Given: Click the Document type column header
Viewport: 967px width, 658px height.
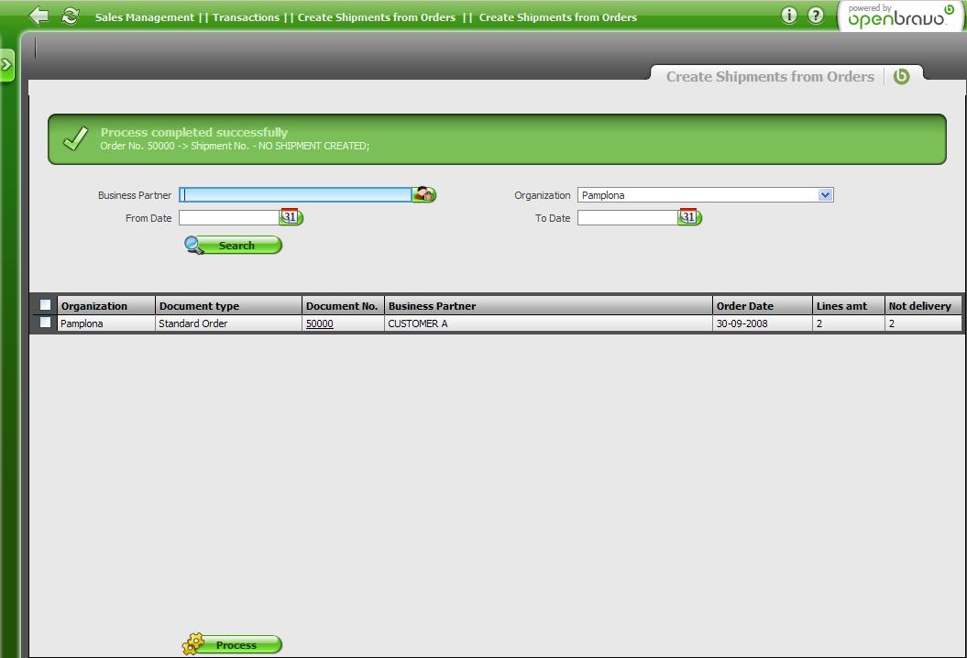Looking at the screenshot, I should (229, 306).
